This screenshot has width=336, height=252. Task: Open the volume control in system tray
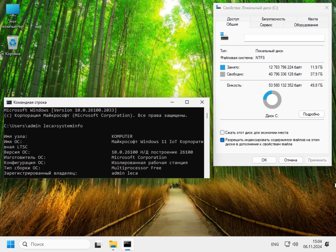[x=295, y=244]
